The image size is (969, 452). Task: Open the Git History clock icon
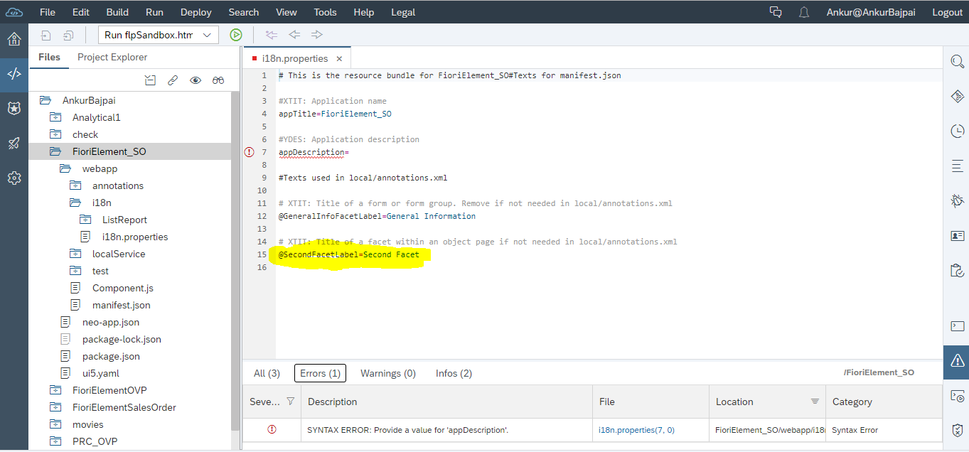click(957, 131)
